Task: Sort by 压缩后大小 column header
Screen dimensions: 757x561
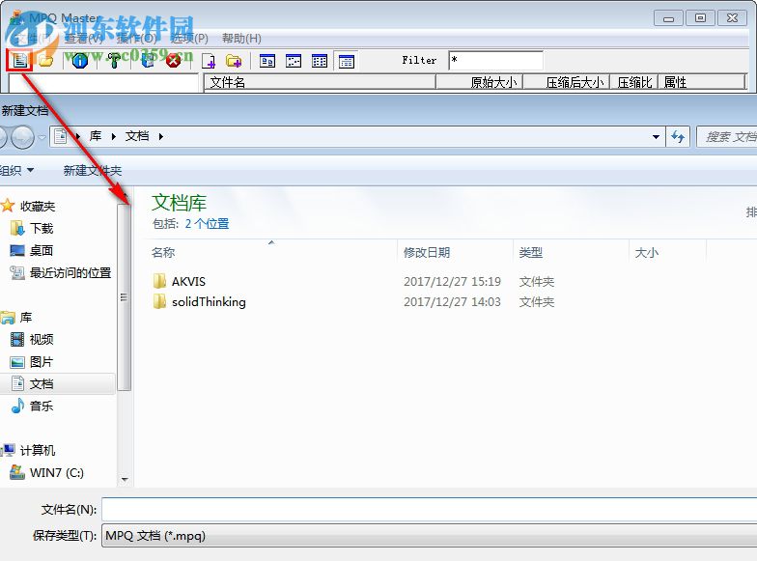Action: [x=567, y=82]
